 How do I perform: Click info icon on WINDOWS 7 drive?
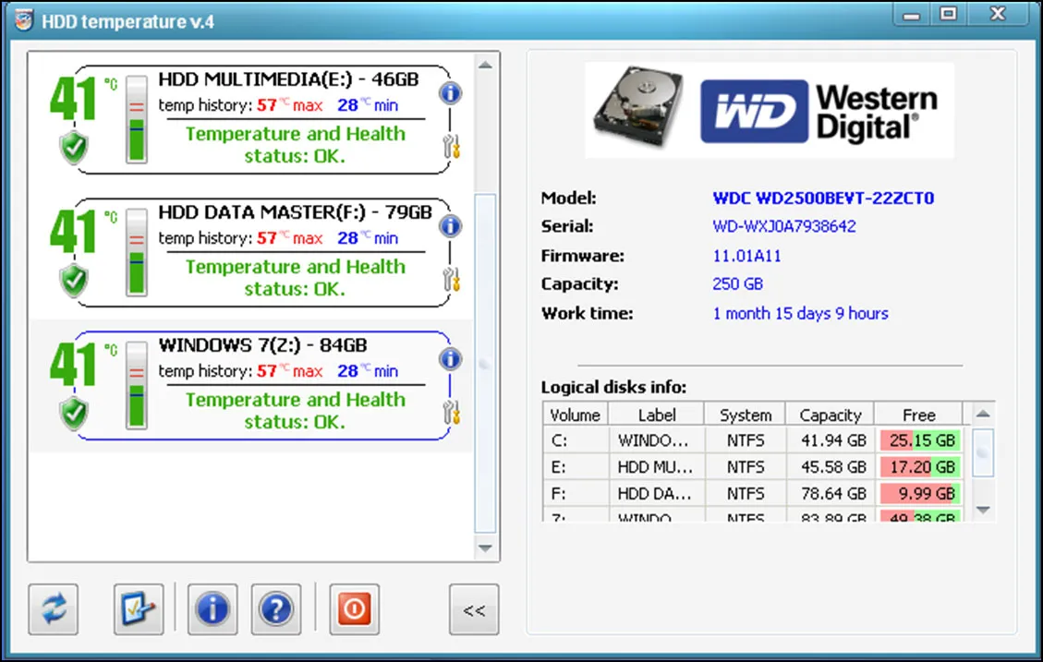(x=450, y=358)
